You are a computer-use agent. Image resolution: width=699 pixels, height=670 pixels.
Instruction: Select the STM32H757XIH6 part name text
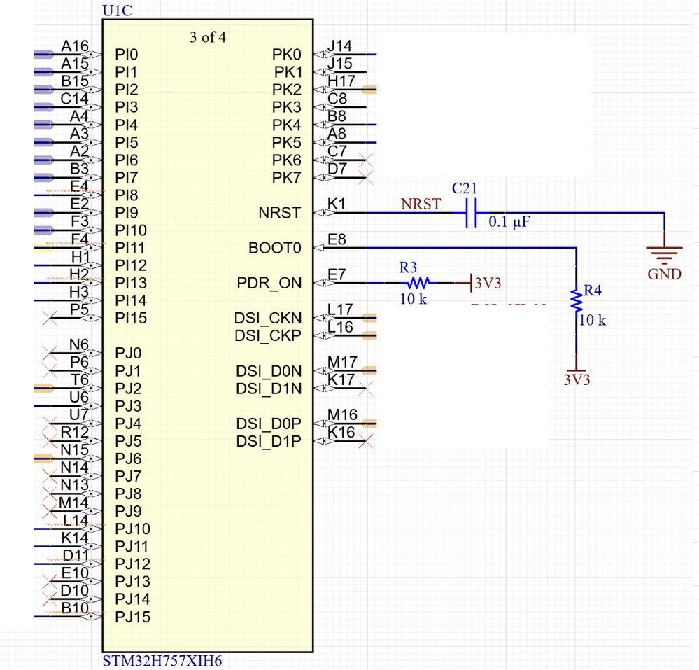[x=162, y=661]
